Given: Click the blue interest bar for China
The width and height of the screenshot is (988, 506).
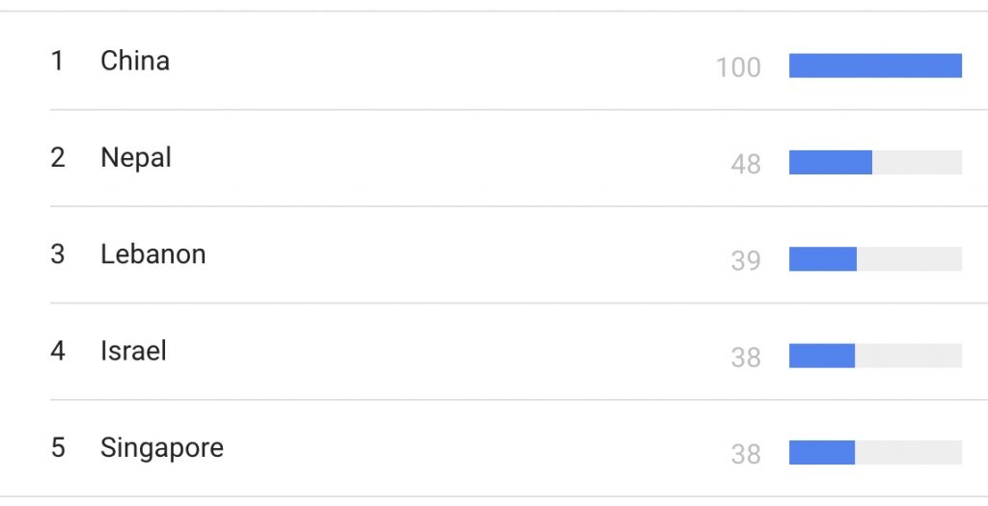Looking at the screenshot, I should 875,67.
